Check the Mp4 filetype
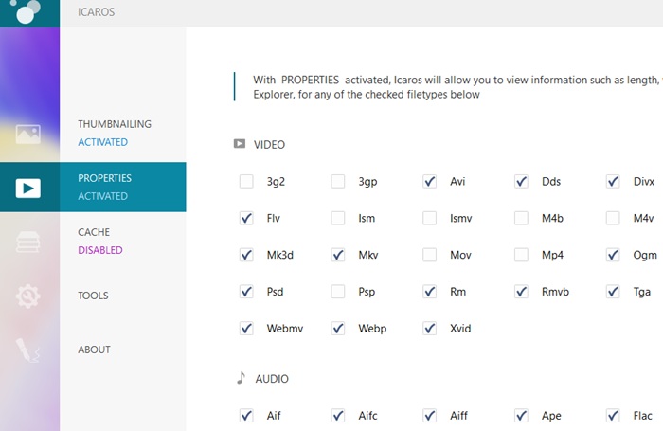The width and height of the screenshot is (663, 431). pyautogui.click(x=521, y=255)
